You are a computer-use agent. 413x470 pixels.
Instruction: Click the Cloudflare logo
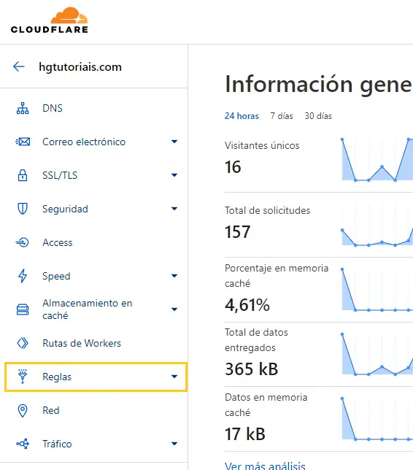[50, 20]
